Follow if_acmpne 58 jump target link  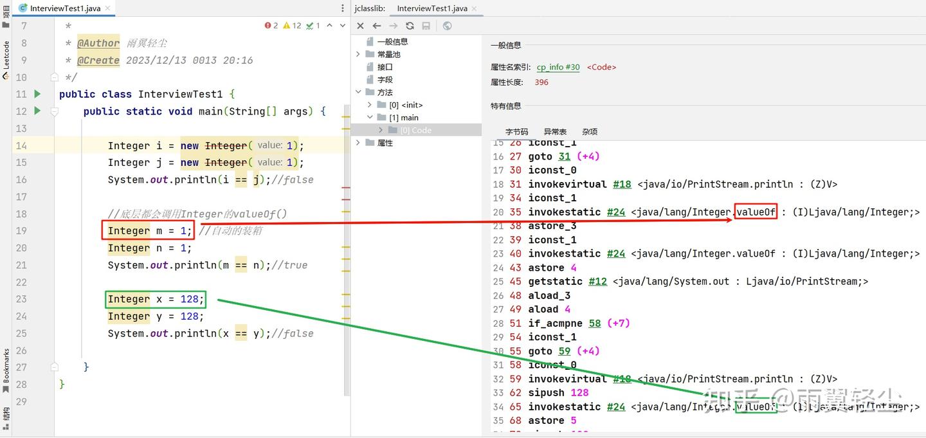[x=595, y=323]
